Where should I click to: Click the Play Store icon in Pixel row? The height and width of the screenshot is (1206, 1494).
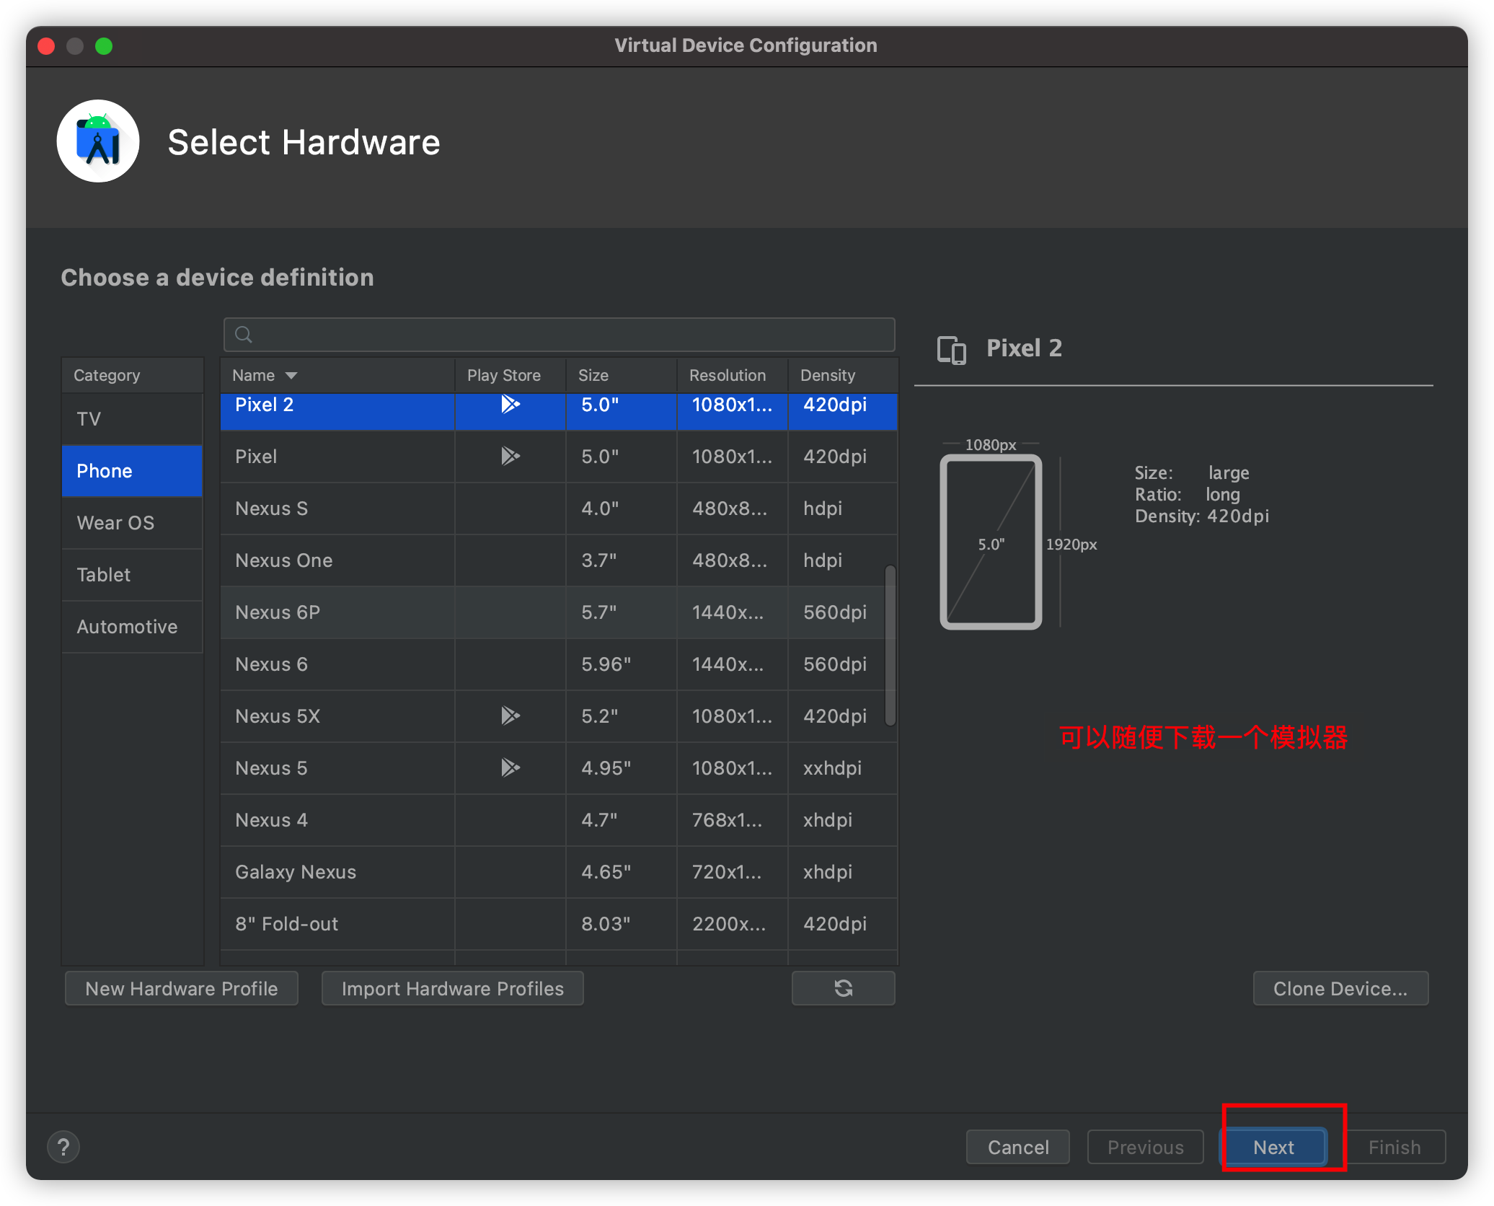[x=510, y=456]
